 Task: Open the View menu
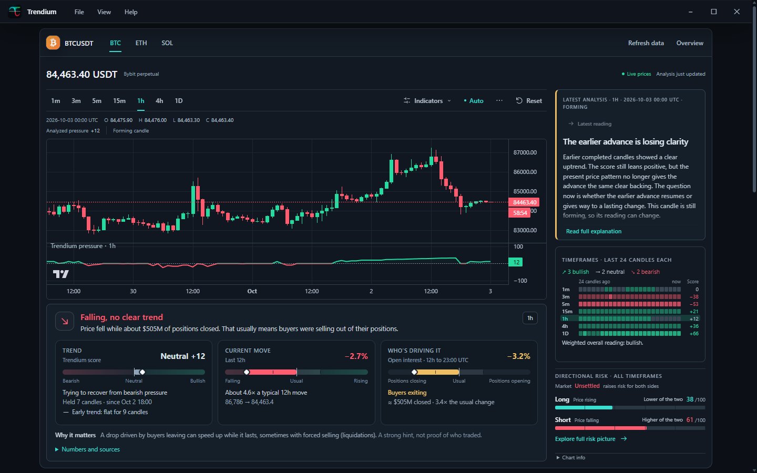[x=104, y=12]
